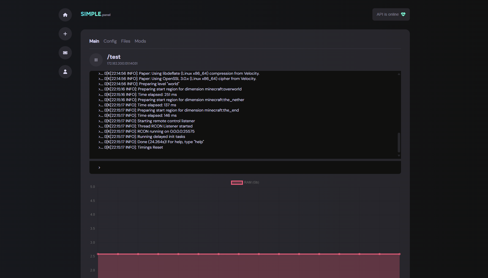This screenshot has height=278, width=488.
Task: Click the heartbeat icon in API status
Action: [x=403, y=14]
